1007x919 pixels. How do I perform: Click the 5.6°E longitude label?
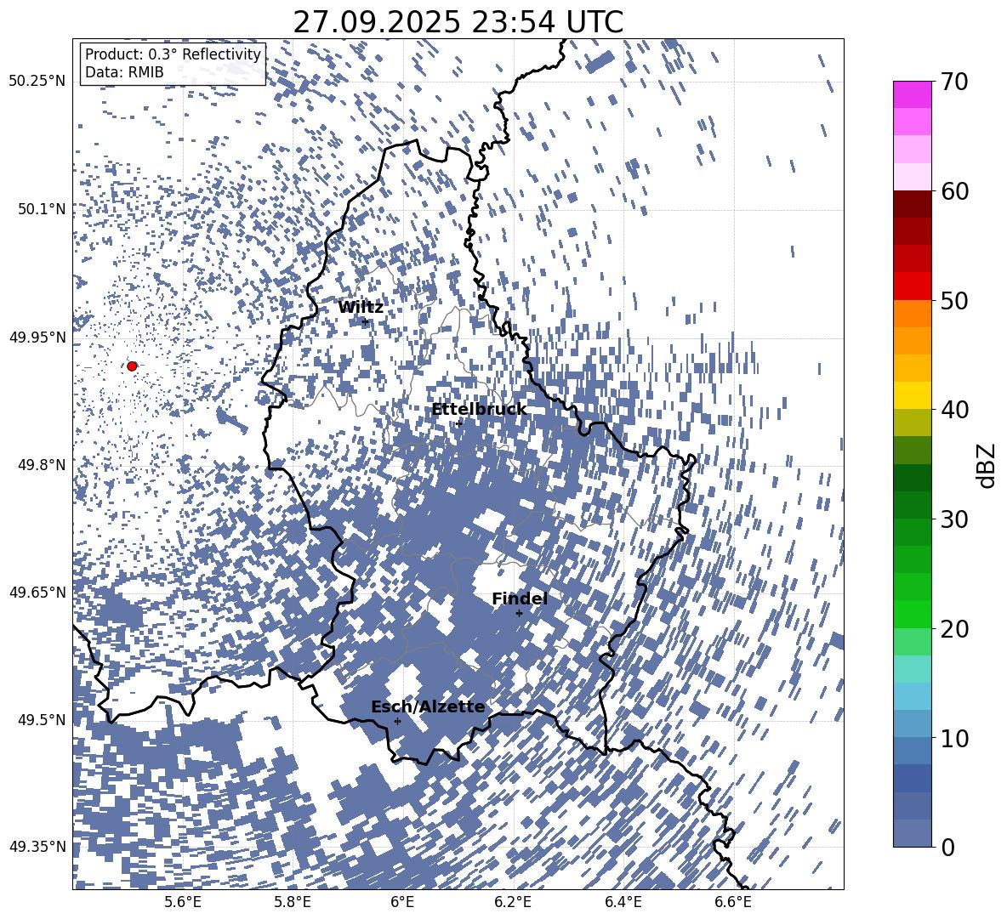coord(182,902)
